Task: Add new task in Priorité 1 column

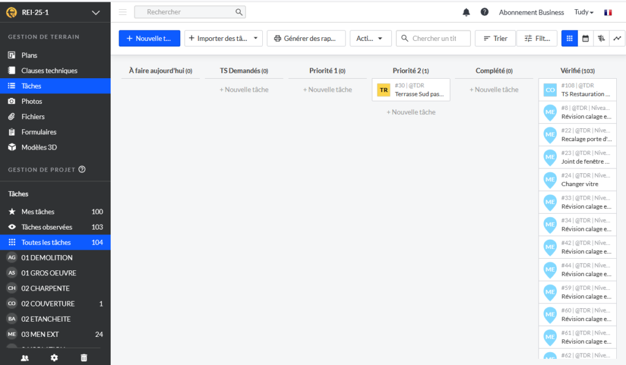Action: pos(328,90)
